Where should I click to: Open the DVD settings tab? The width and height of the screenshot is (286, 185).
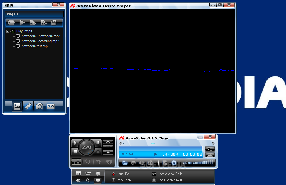coord(88,173)
